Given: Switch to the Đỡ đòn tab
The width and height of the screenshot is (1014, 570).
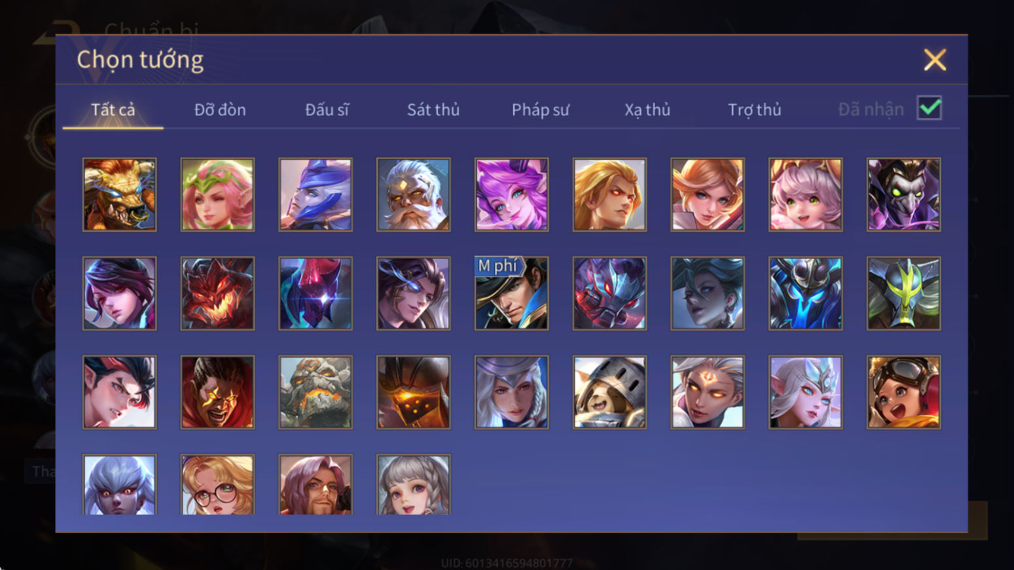Looking at the screenshot, I should 220,109.
